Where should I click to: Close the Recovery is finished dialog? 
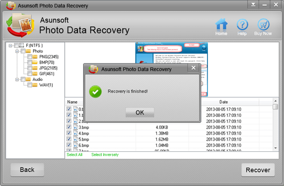point(193,68)
